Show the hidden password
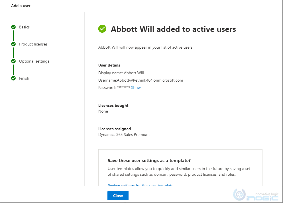This screenshot has height=203, width=283. tap(136, 88)
